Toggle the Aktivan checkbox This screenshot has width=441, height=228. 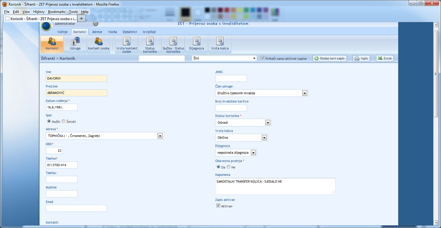(218, 206)
